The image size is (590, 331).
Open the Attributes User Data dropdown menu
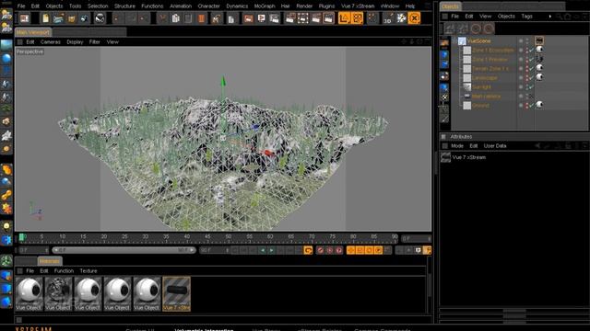495,146
